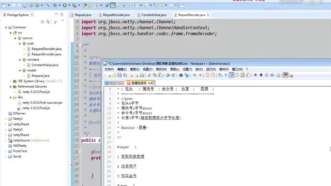Click Notepad++ Paste icon
Screen dimensions: 331x186
160,75
